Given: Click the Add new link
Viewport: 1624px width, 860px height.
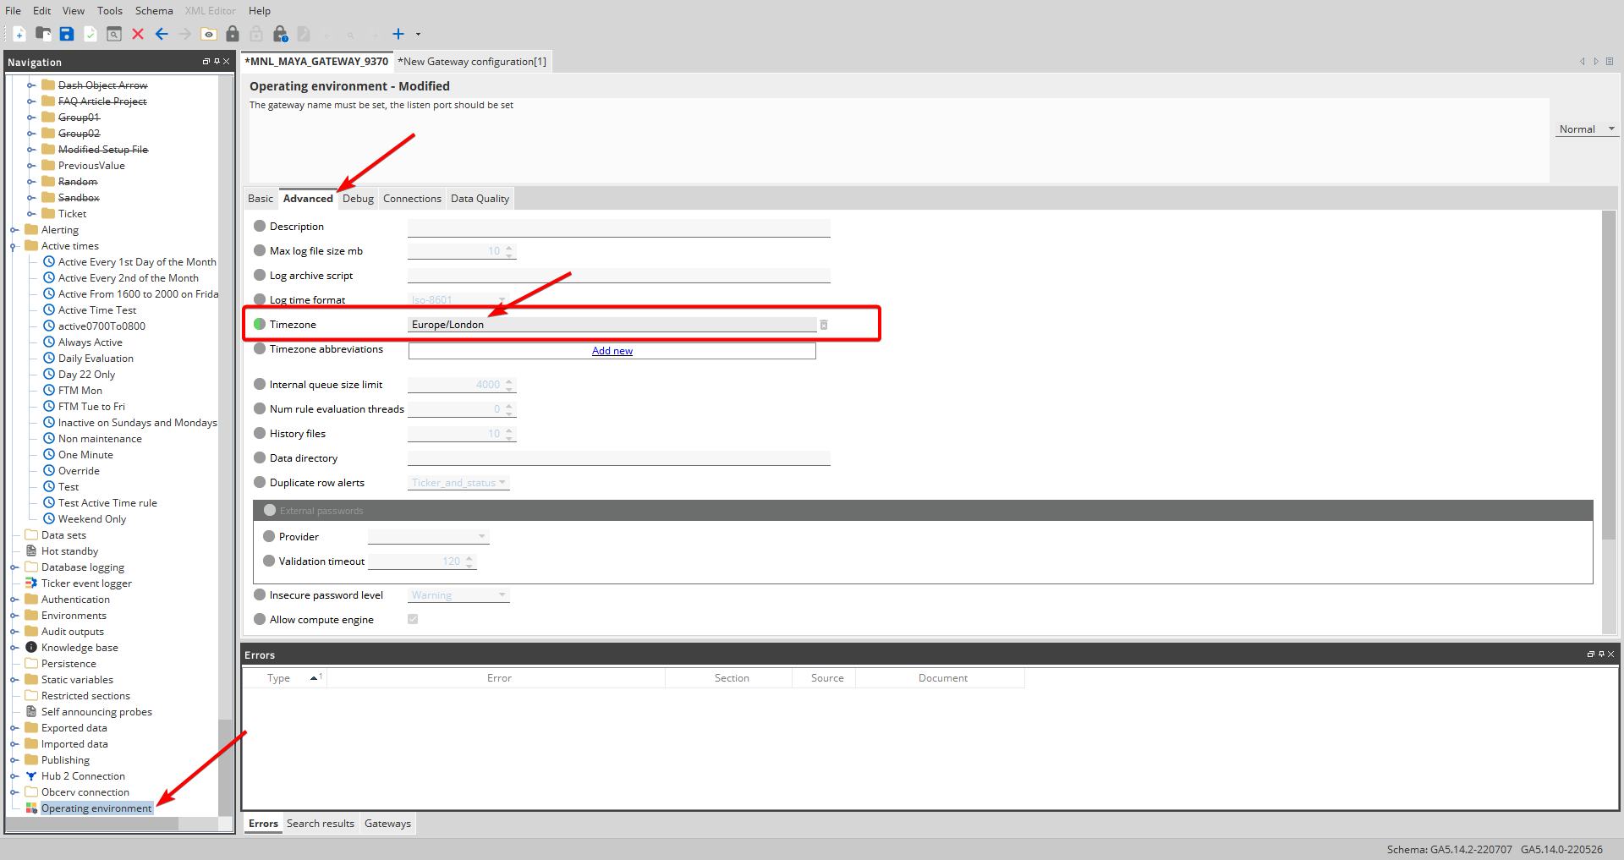Looking at the screenshot, I should point(612,351).
